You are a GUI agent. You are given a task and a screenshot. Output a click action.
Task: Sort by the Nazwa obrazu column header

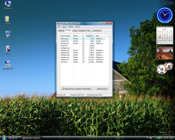click(66, 36)
